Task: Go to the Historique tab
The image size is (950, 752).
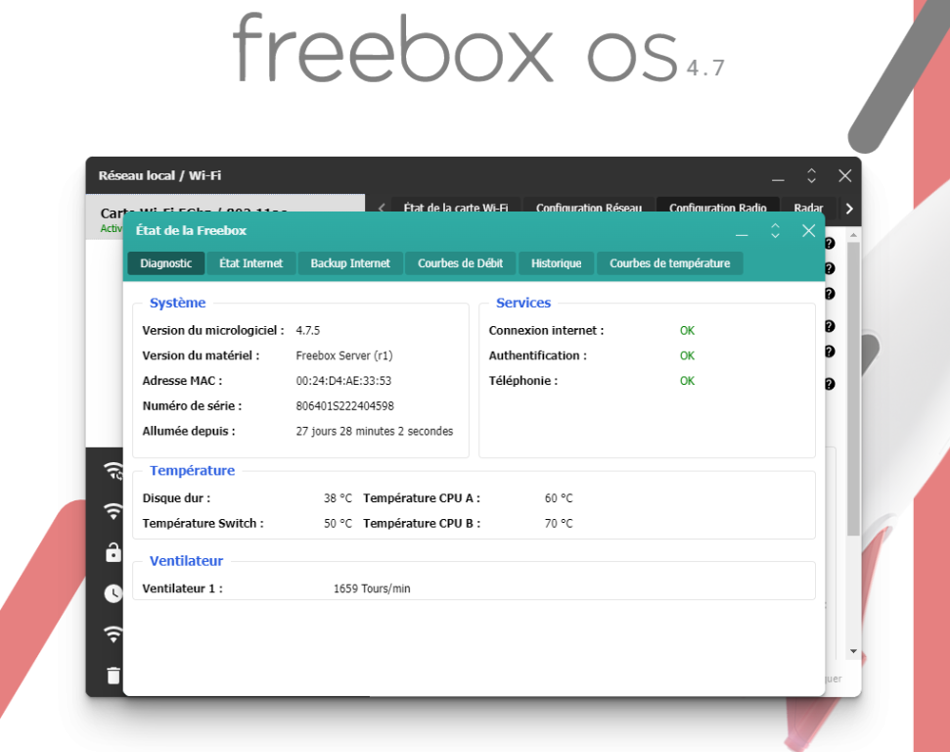Action: coord(556,263)
